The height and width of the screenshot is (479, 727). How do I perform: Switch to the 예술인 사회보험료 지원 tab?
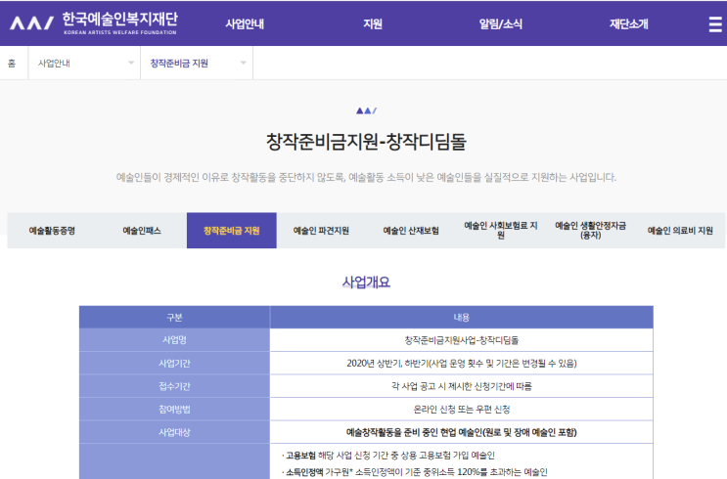(x=501, y=231)
